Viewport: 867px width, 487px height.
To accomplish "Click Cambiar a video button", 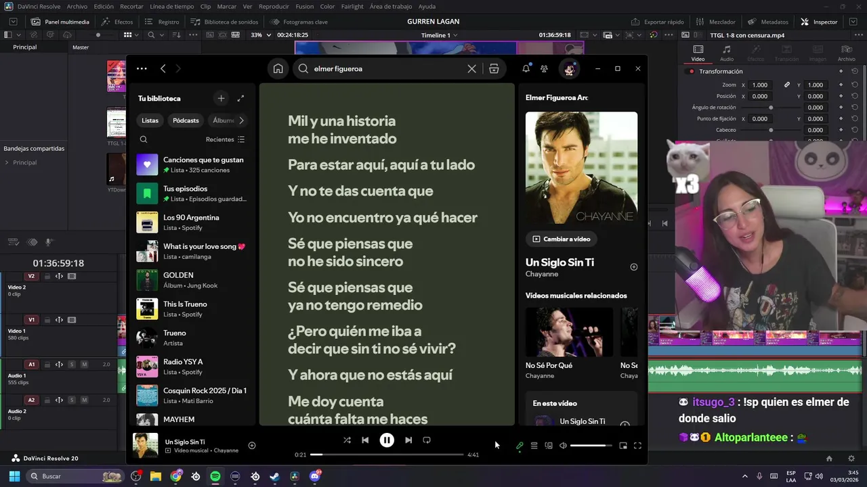I will pyautogui.click(x=562, y=239).
